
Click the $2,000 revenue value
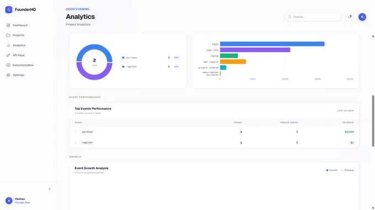pyautogui.click(x=349, y=132)
